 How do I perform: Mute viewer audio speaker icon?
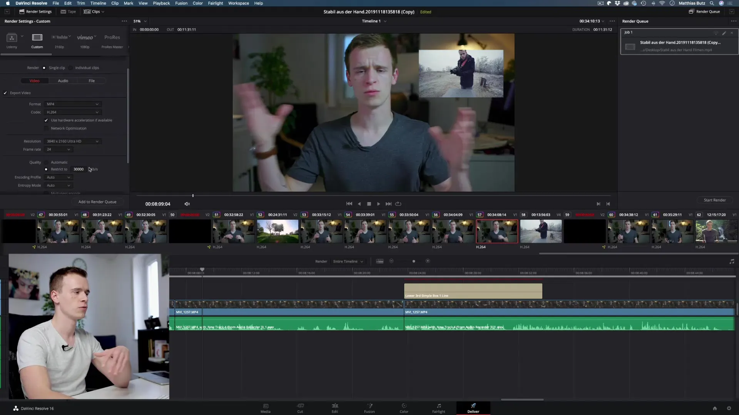tap(187, 204)
